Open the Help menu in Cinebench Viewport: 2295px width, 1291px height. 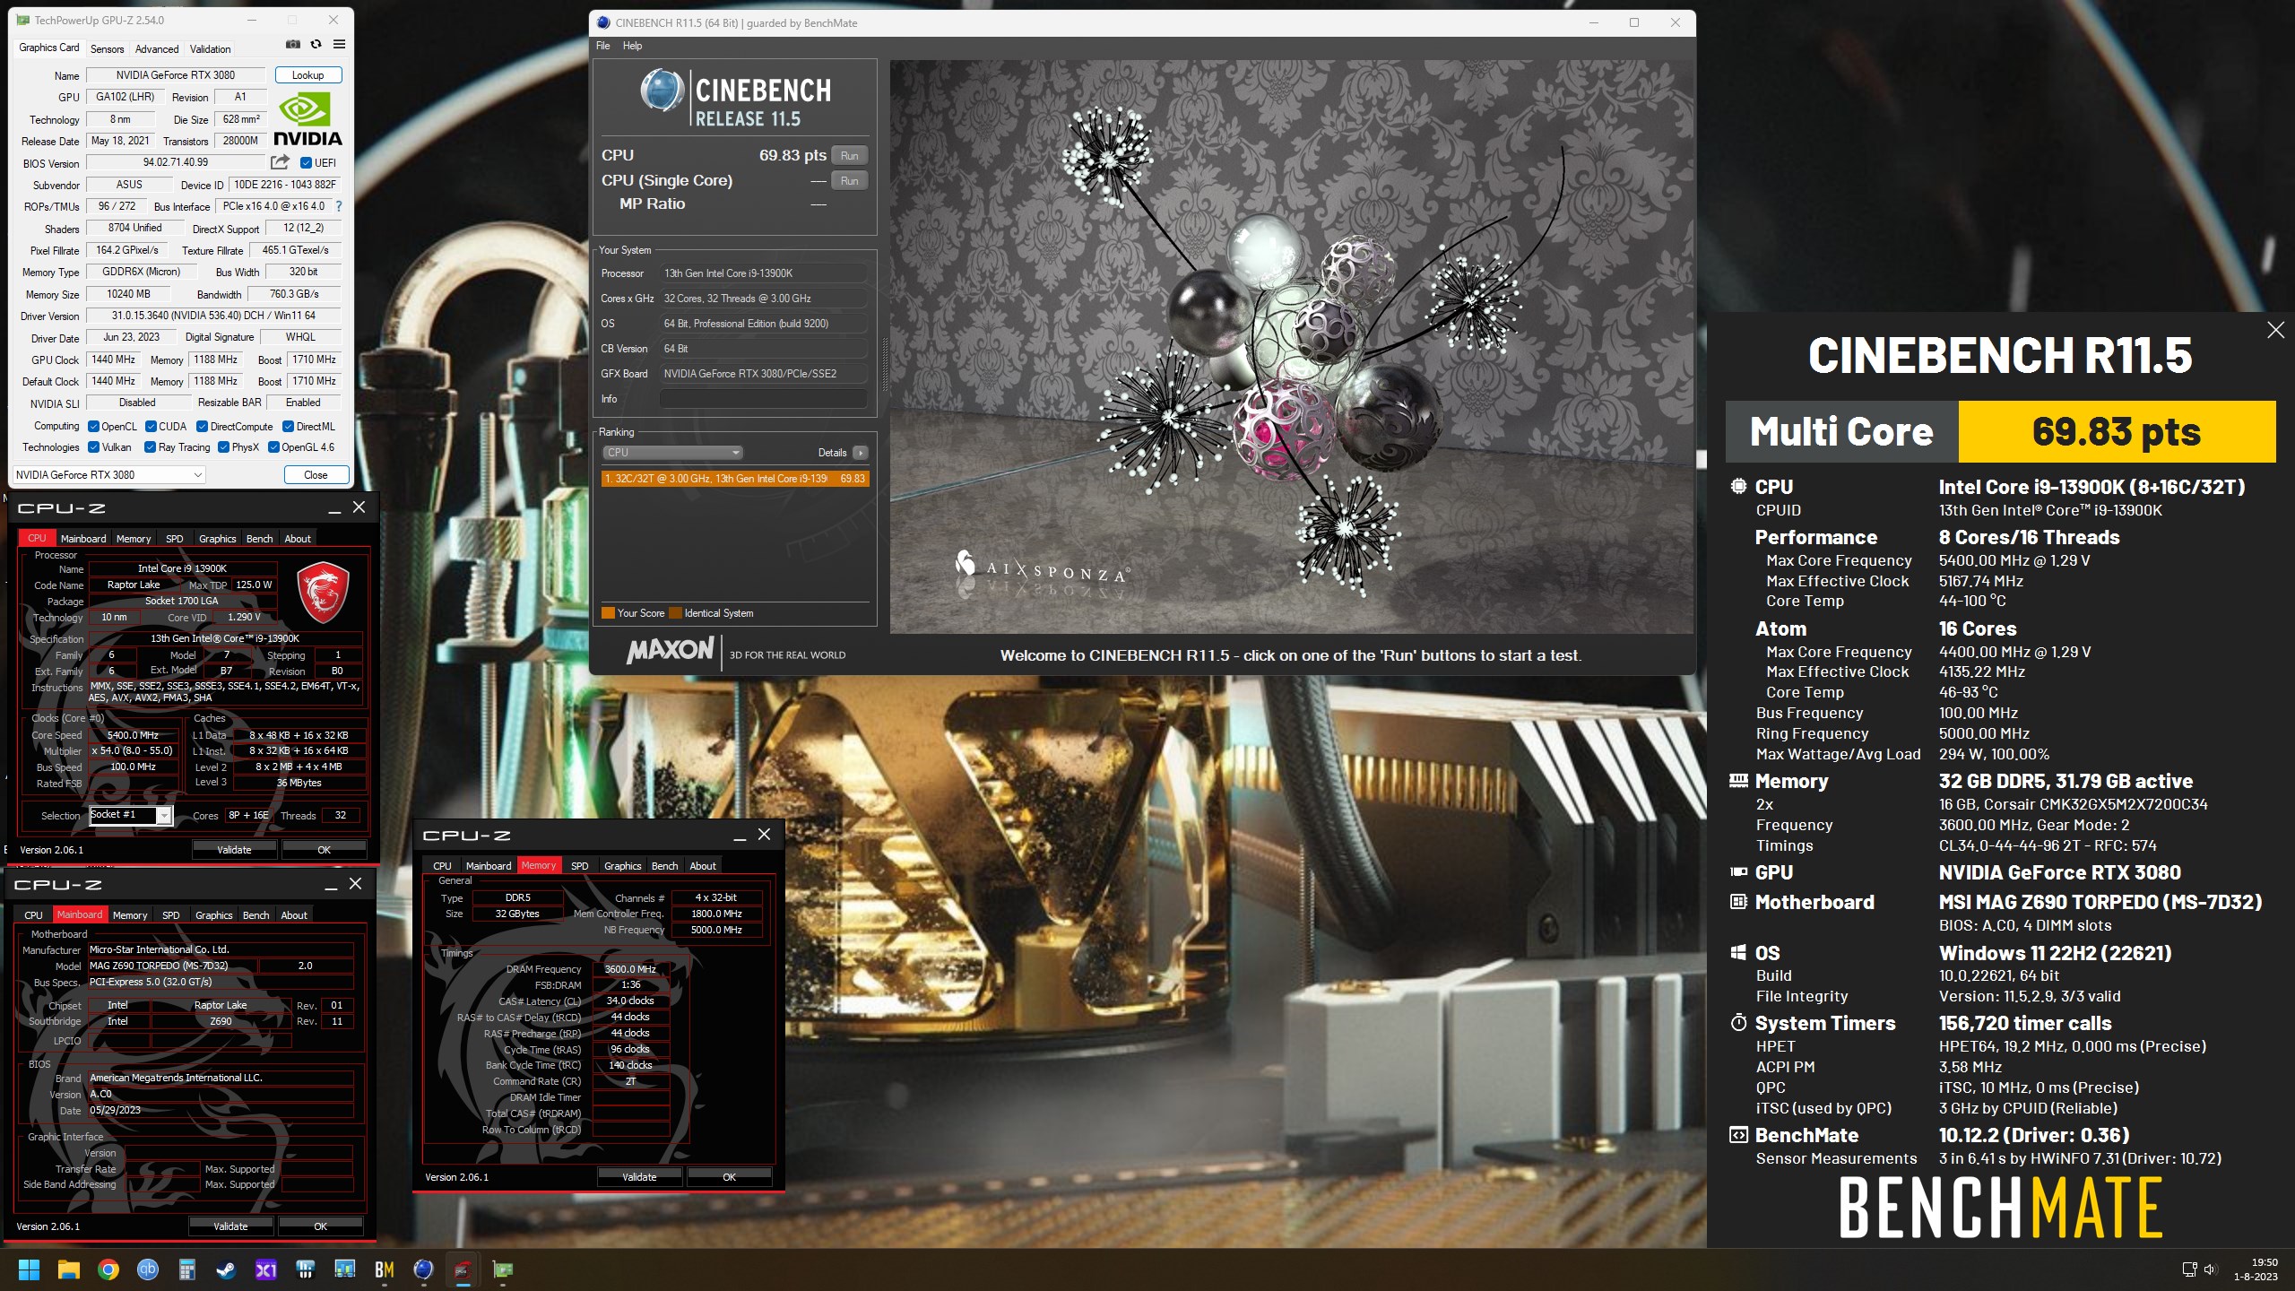[632, 46]
